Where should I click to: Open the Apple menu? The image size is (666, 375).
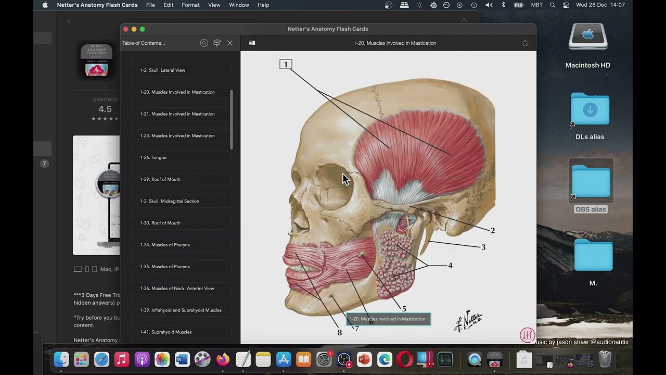point(45,5)
